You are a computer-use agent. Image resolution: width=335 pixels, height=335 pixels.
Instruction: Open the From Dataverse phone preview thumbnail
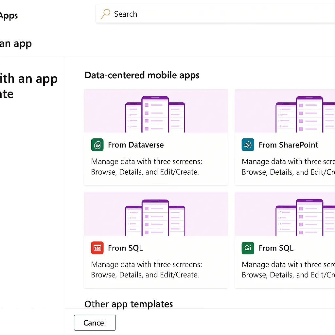pyautogui.click(x=156, y=111)
